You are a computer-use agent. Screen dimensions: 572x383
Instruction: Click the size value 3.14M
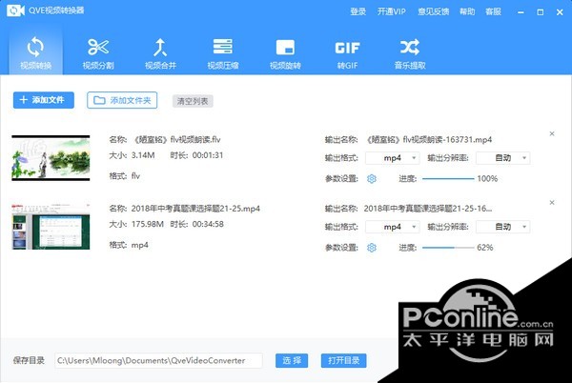tap(143, 155)
